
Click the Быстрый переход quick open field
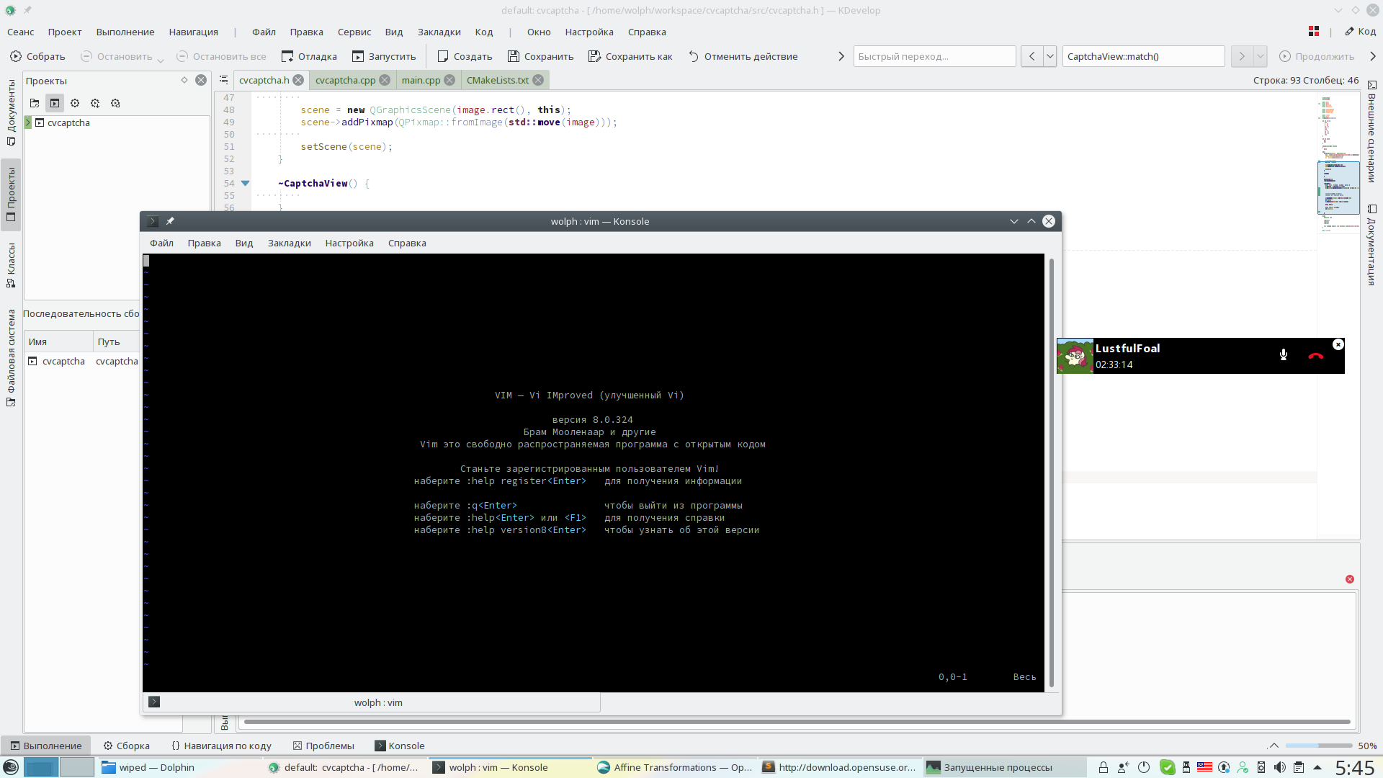click(934, 56)
